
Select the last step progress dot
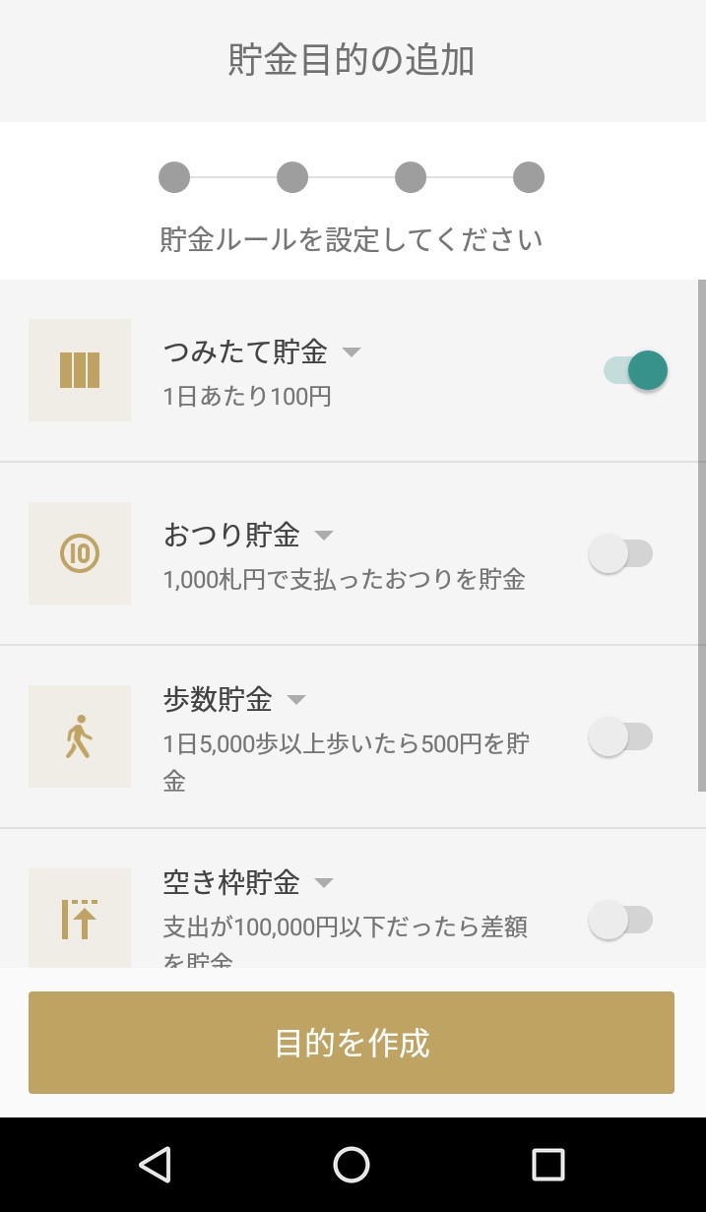(529, 178)
